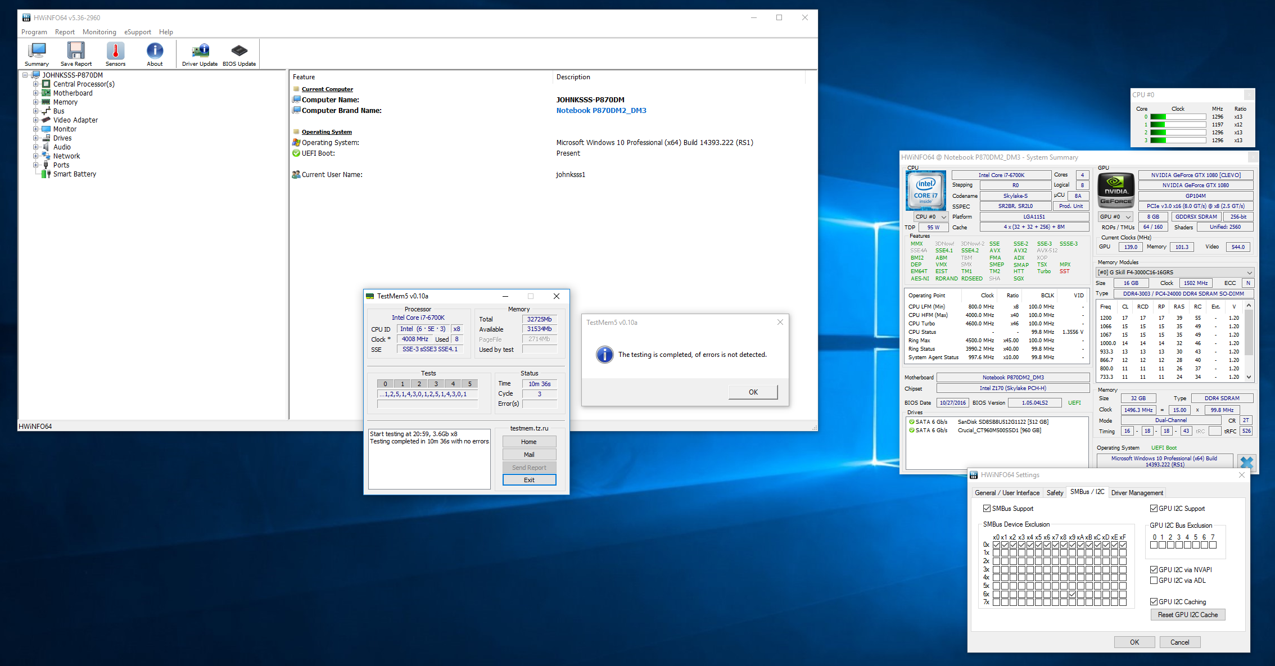Click the Core 3 clock bar in CPU #0 window
Viewport: 1275px width, 666px height.
click(x=1177, y=141)
